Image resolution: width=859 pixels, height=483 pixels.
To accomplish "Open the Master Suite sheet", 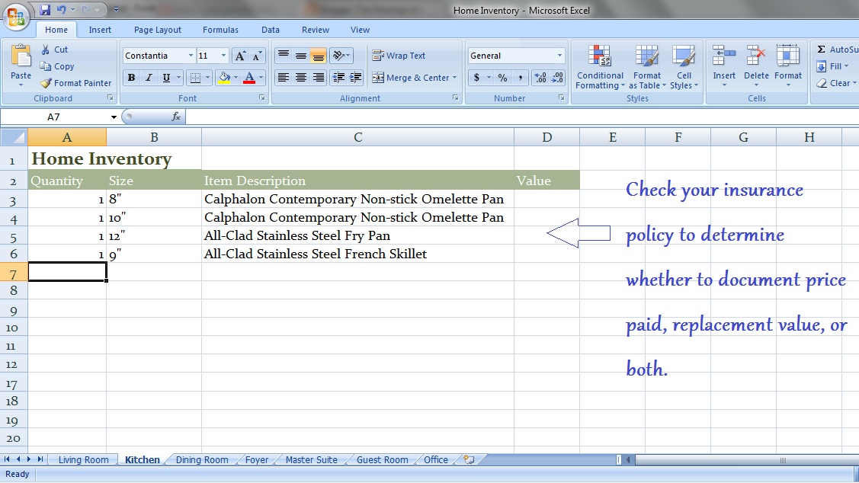I will coord(311,460).
